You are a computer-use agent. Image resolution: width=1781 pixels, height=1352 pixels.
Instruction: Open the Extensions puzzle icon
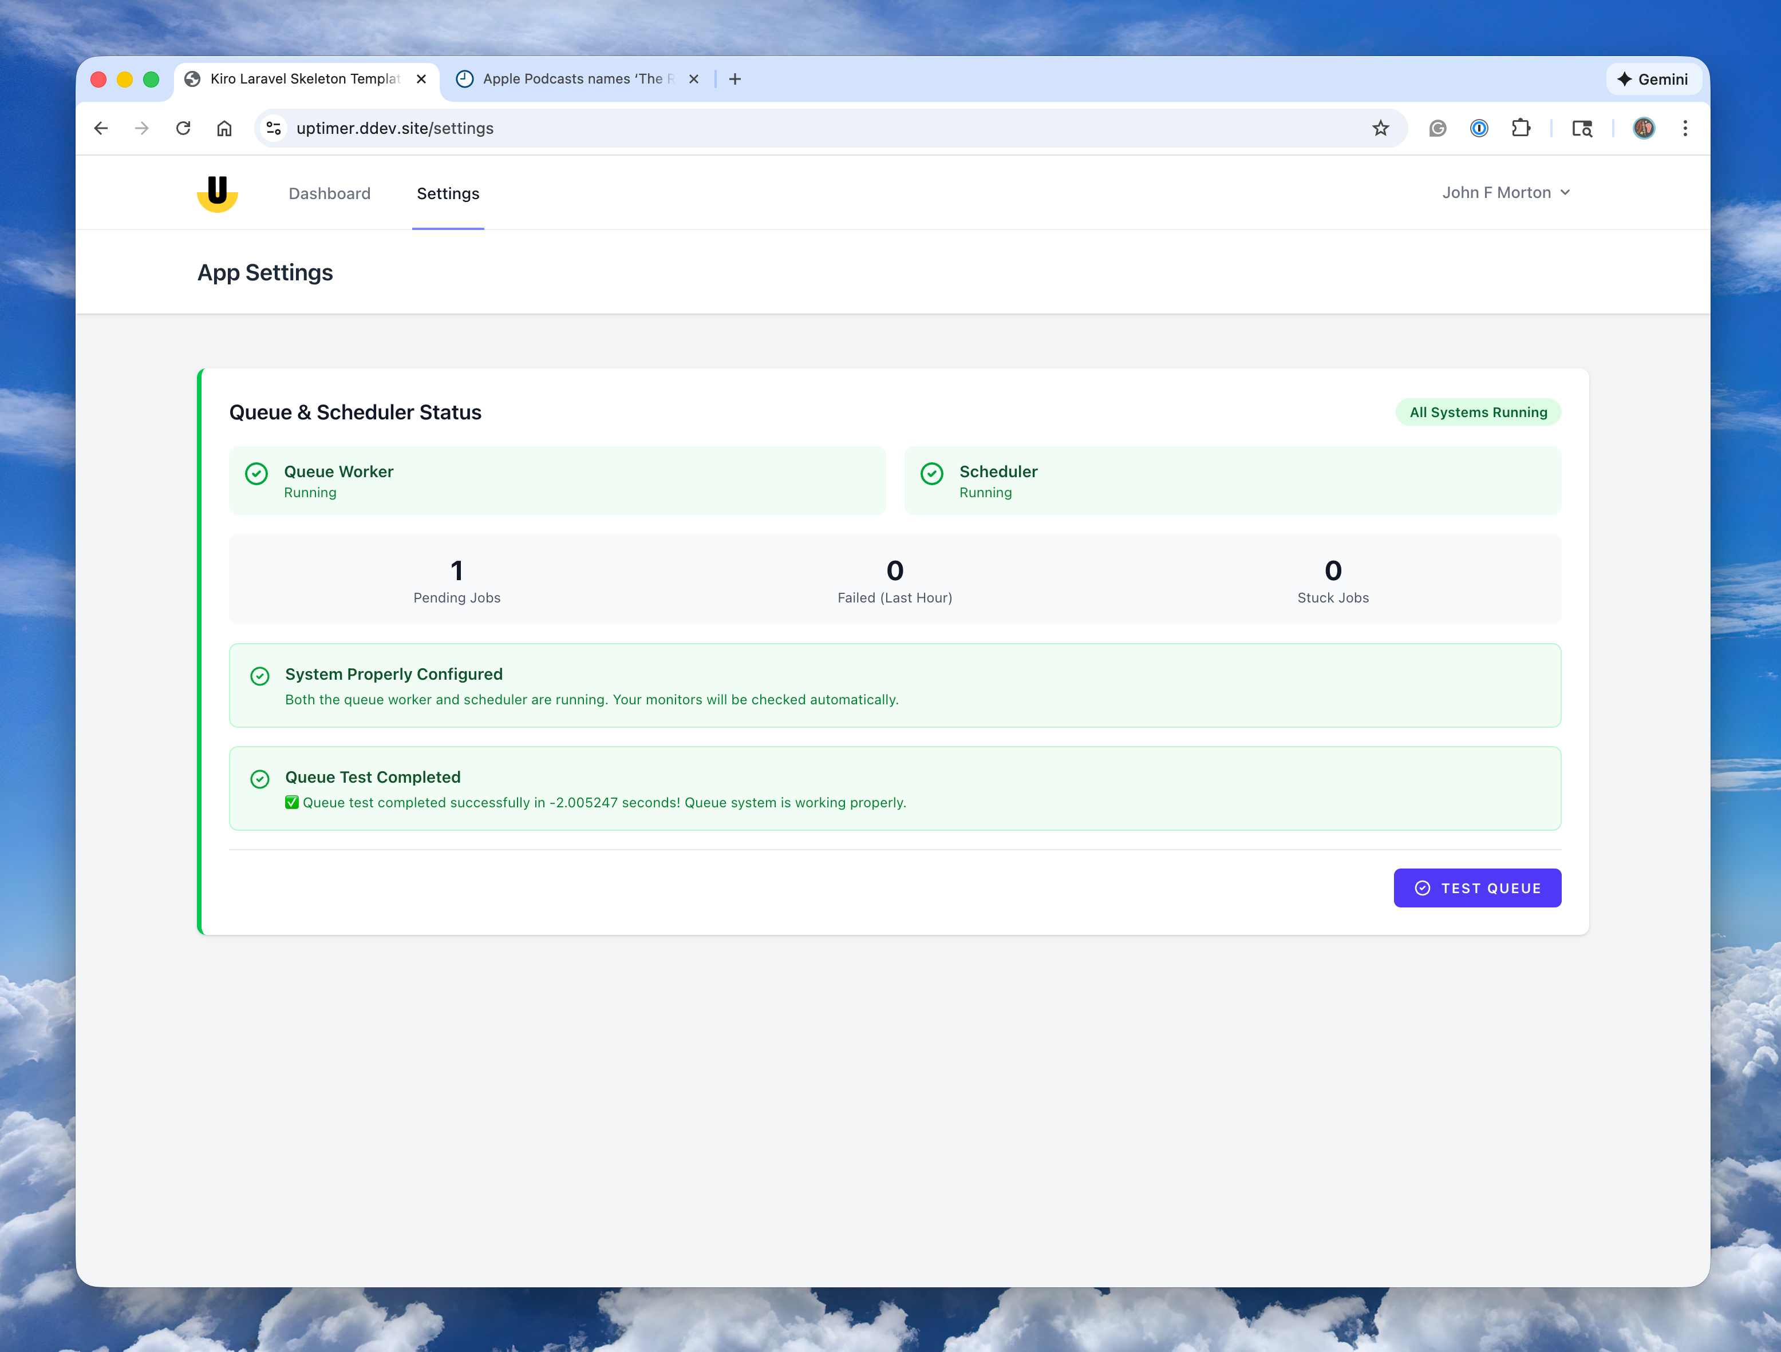point(1520,128)
